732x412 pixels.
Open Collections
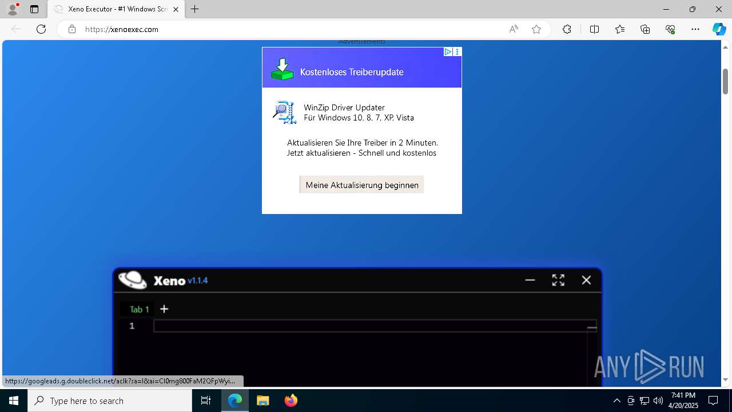[645, 29]
